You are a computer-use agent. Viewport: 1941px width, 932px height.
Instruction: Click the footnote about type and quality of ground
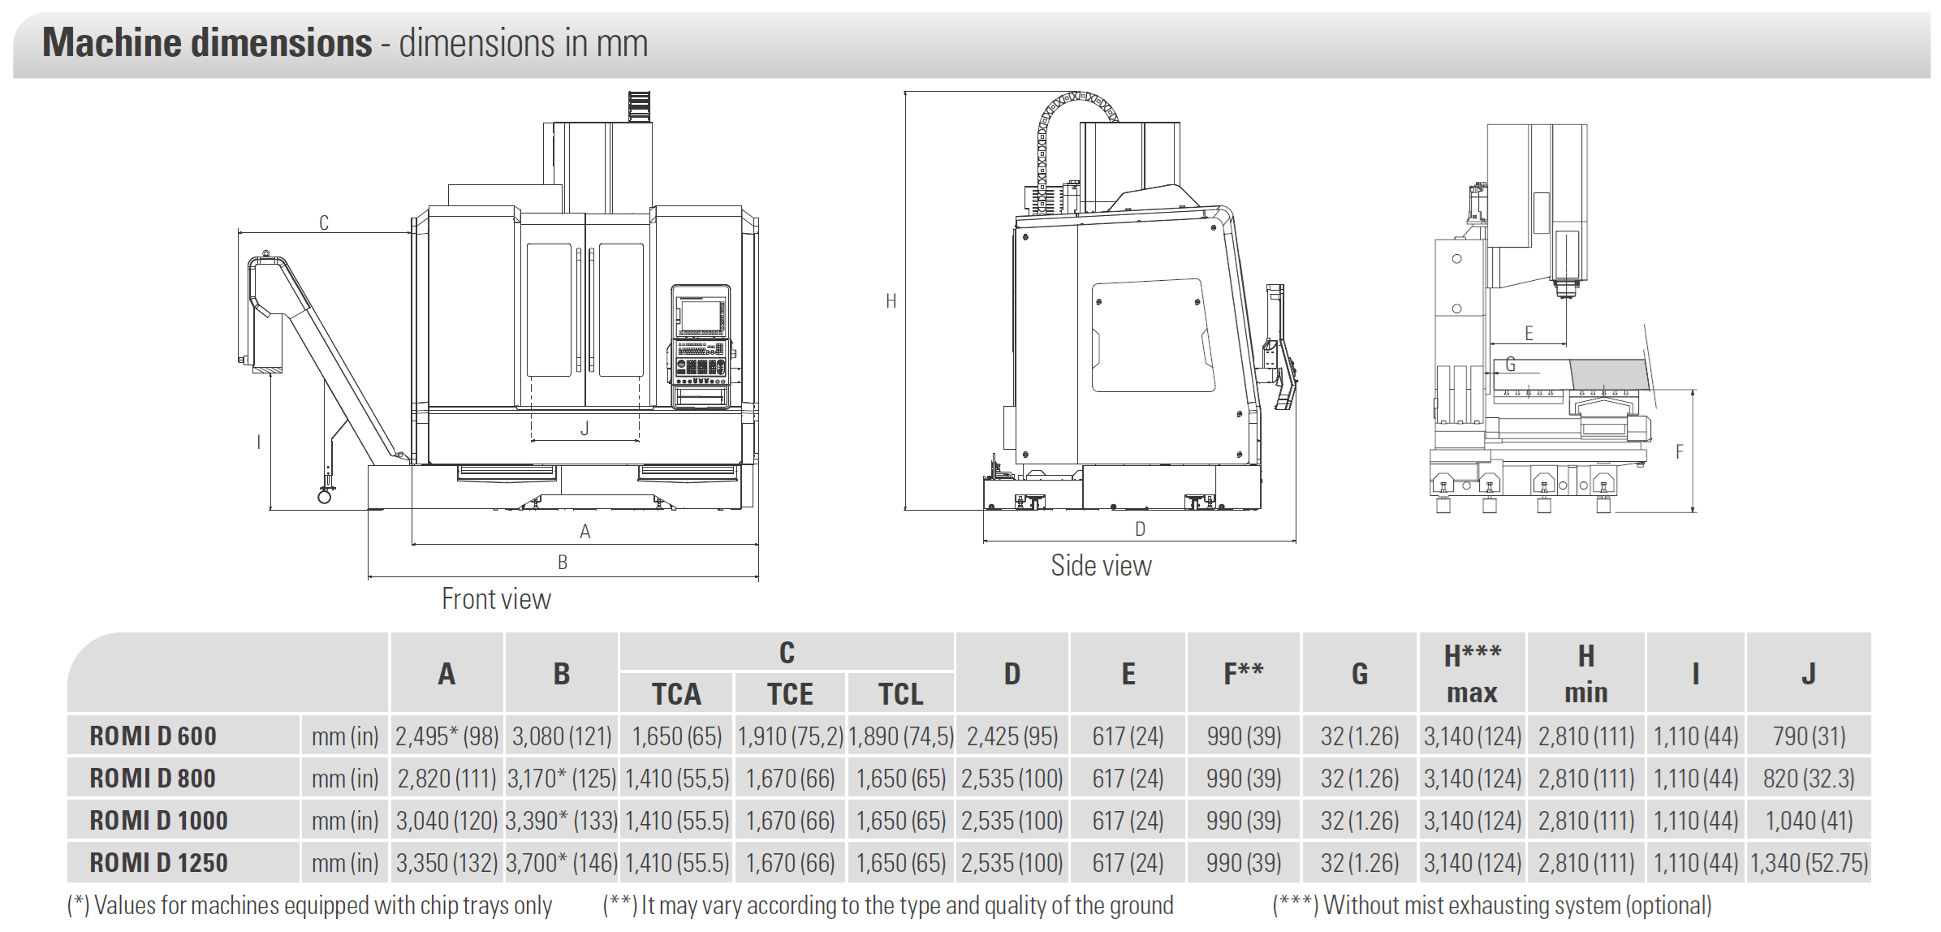point(888,905)
